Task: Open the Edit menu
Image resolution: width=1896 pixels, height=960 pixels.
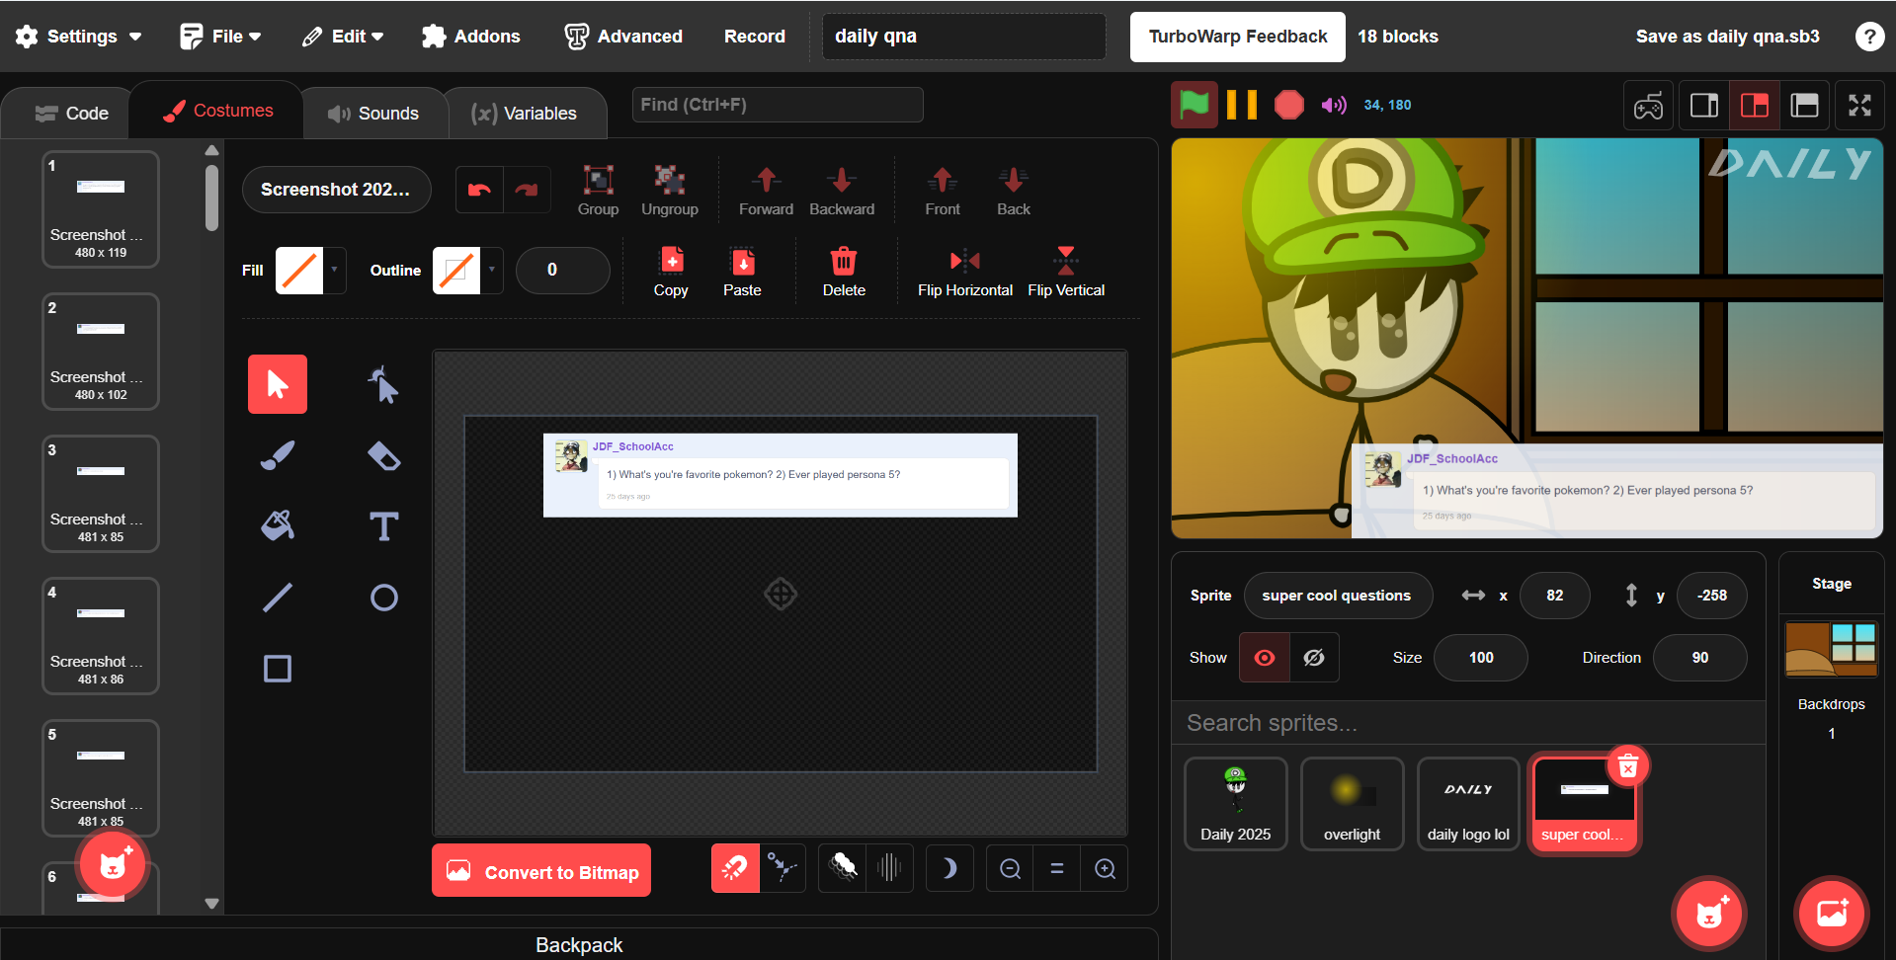Action: pyautogui.click(x=344, y=37)
